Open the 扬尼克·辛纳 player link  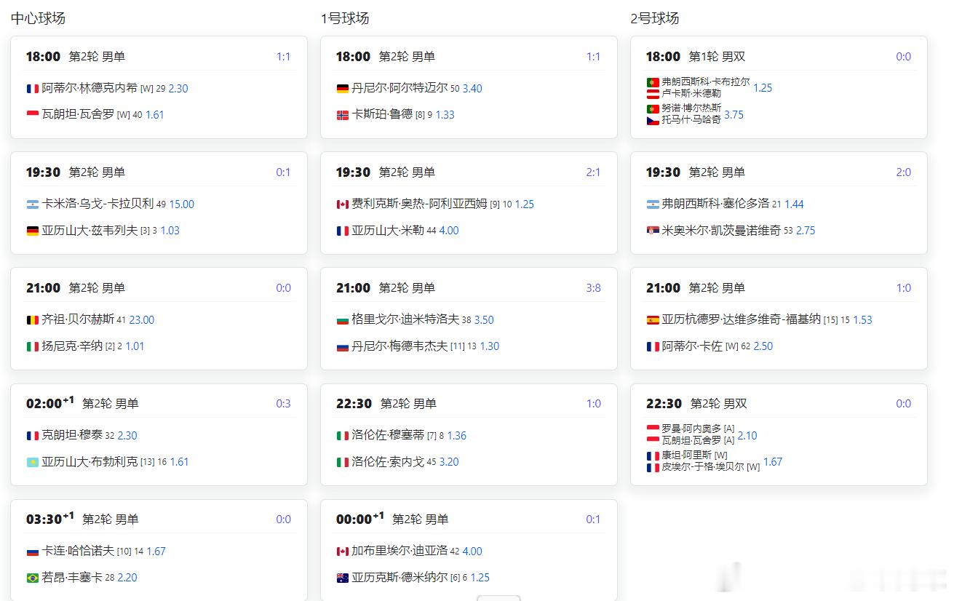72,346
